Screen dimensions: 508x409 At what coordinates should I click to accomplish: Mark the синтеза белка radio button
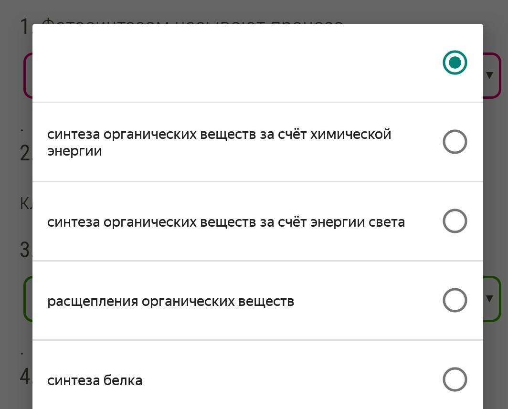pos(455,379)
